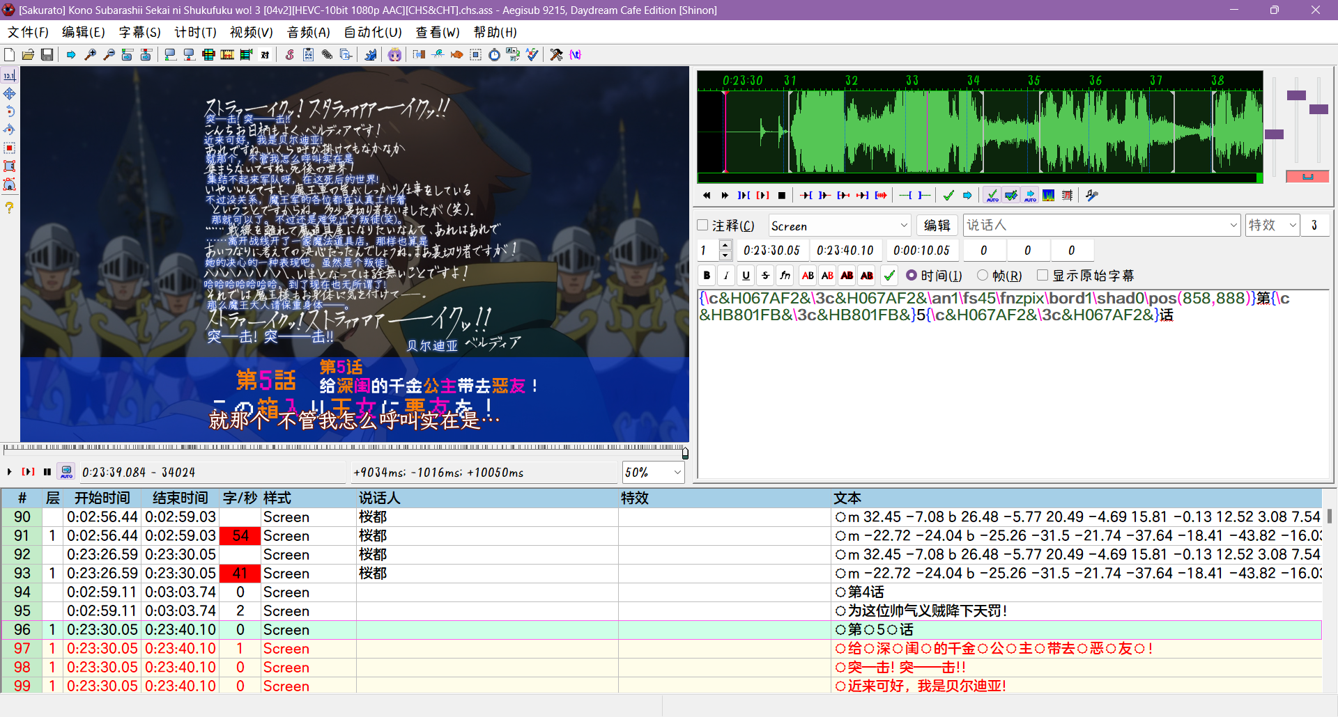This screenshot has height=717, width=1338.
Task: Pause the video playback
Action: pos(47,472)
